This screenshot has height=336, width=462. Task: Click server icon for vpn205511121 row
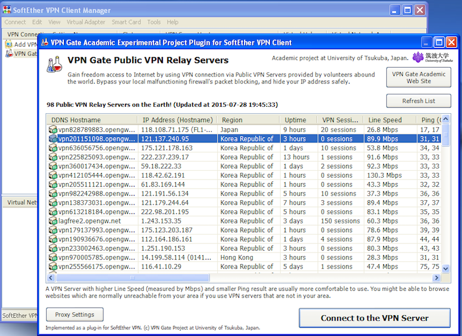point(53,184)
